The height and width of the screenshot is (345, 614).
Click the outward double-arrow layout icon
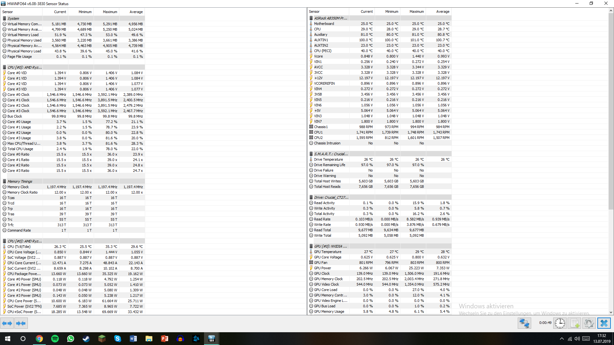click(x=7, y=323)
